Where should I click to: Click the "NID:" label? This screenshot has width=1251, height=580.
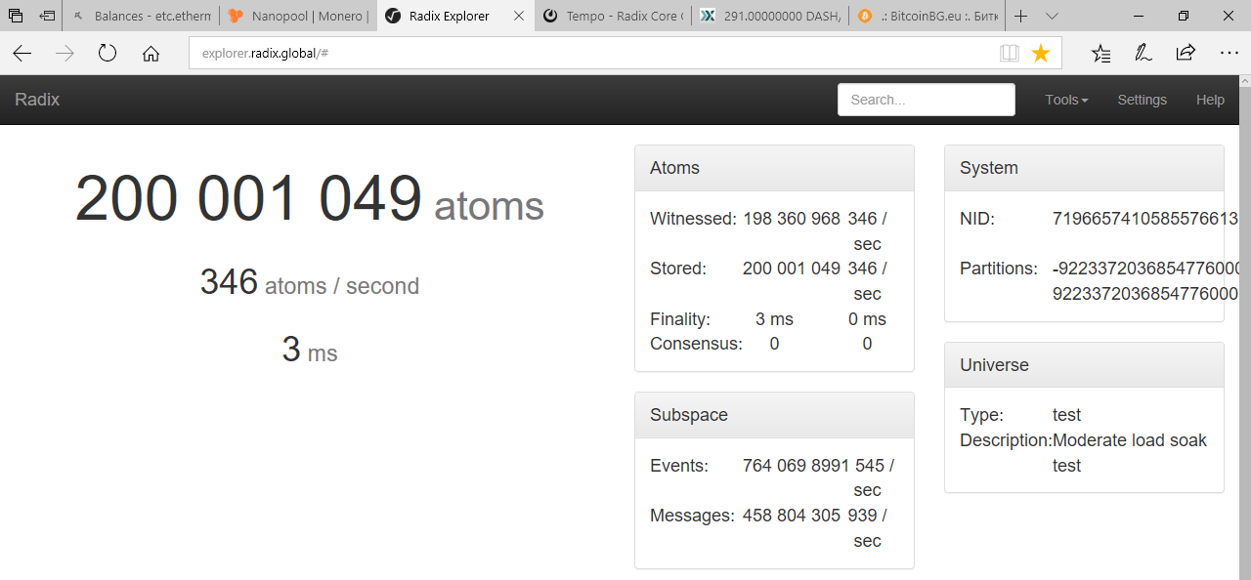tap(977, 219)
